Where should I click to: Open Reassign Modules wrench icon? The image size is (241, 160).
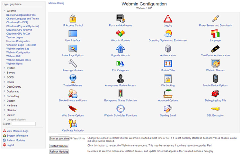73,64
